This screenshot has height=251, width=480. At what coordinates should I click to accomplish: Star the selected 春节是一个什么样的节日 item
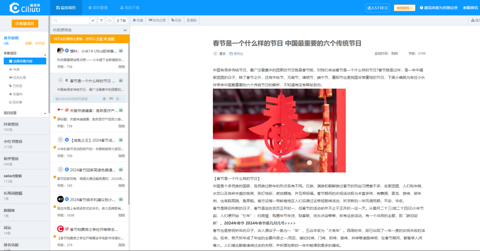[104, 98]
